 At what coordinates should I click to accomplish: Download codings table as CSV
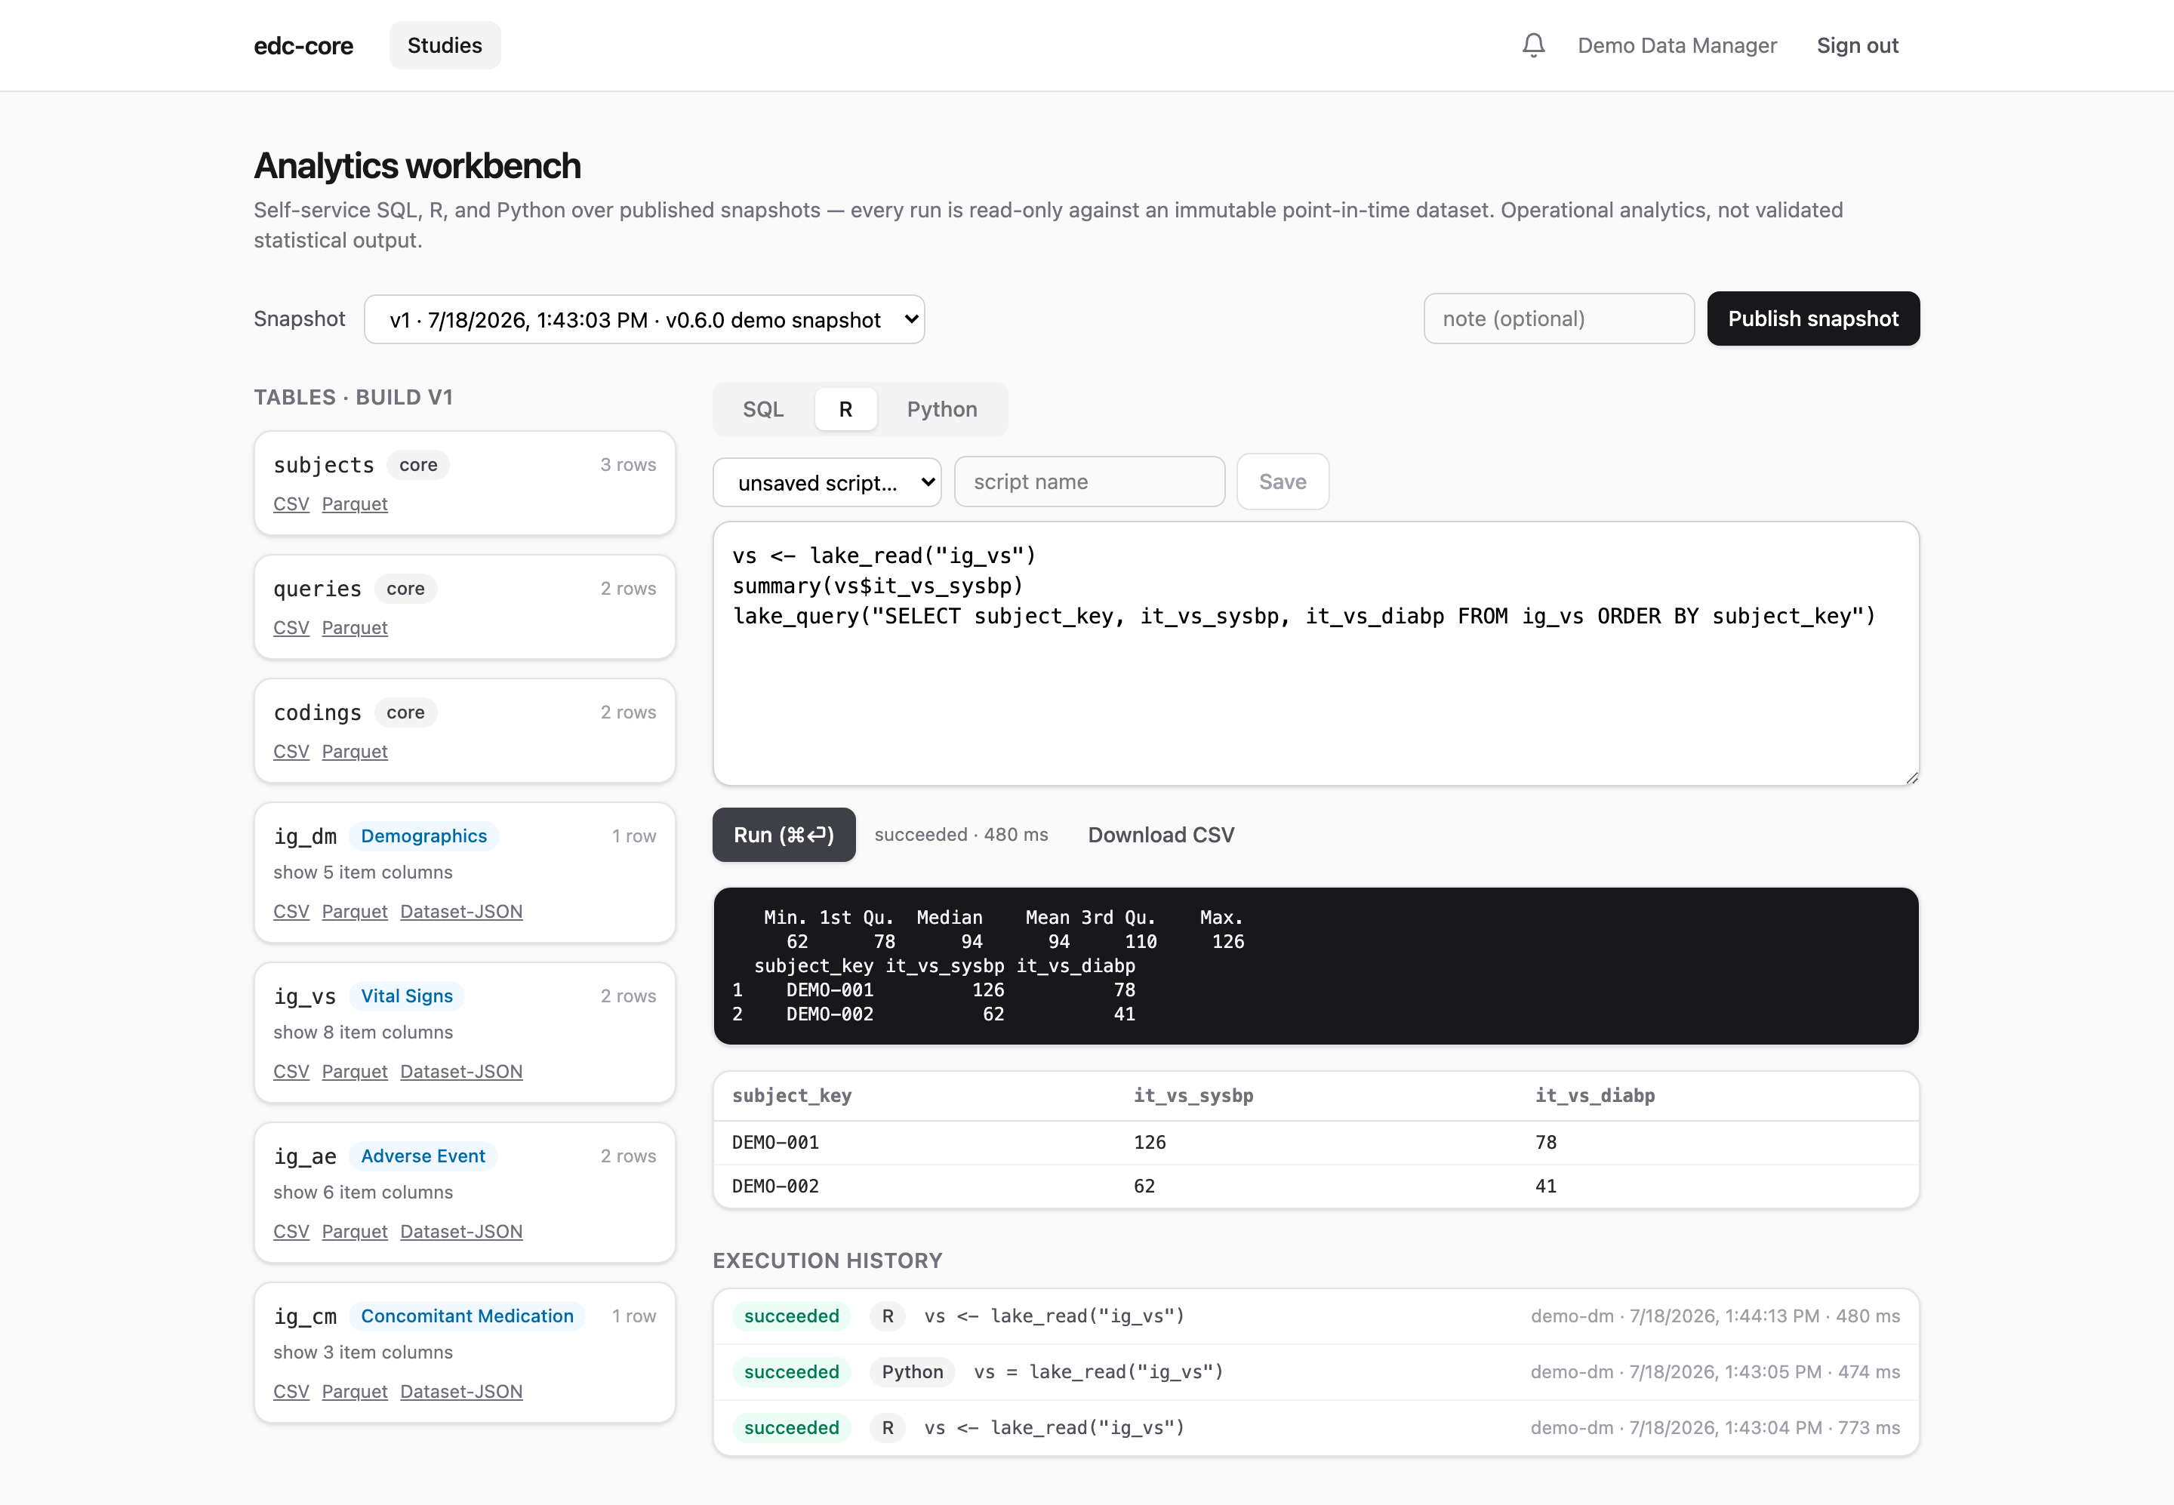[x=291, y=752]
